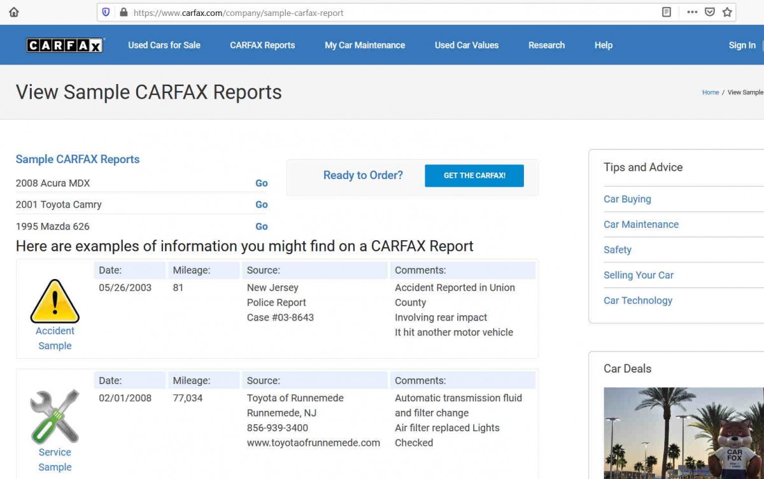Open Used Car Values menu

(467, 45)
